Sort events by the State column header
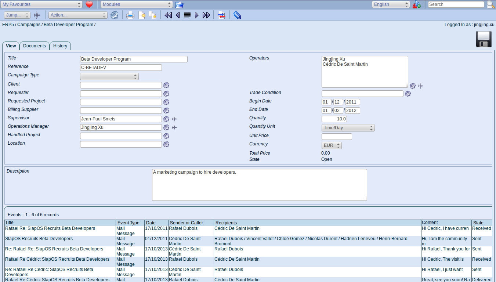Screen dimensions: 496x282 tap(478, 223)
